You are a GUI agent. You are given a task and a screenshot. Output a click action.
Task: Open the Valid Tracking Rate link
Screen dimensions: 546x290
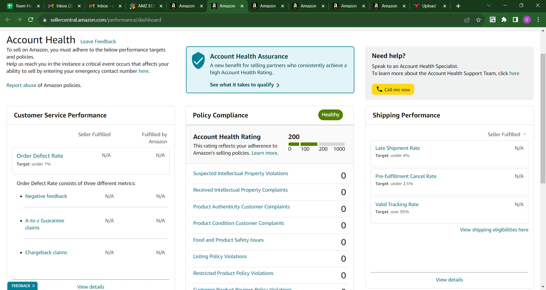point(397,204)
